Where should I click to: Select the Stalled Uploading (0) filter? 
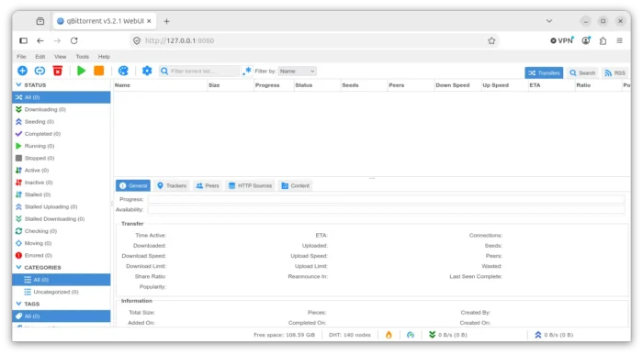[62, 206]
